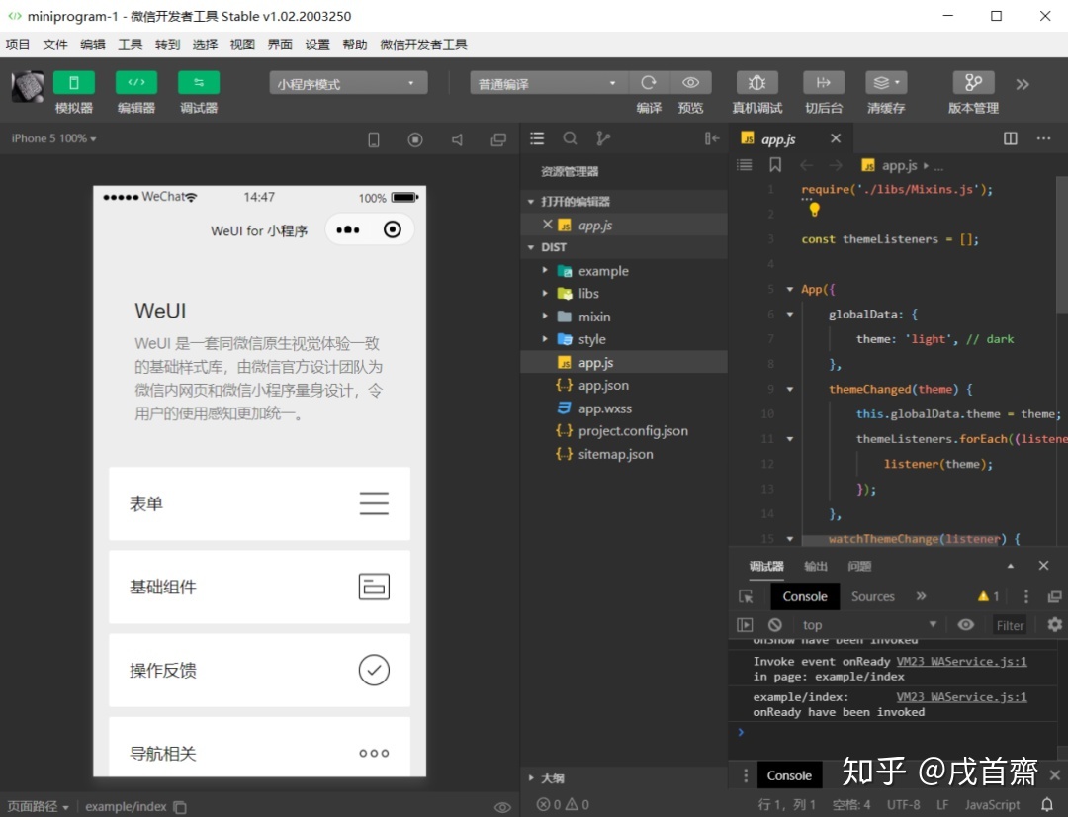The height and width of the screenshot is (817, 1068).
Task: Open the top context dropdown
Action: 870,625
